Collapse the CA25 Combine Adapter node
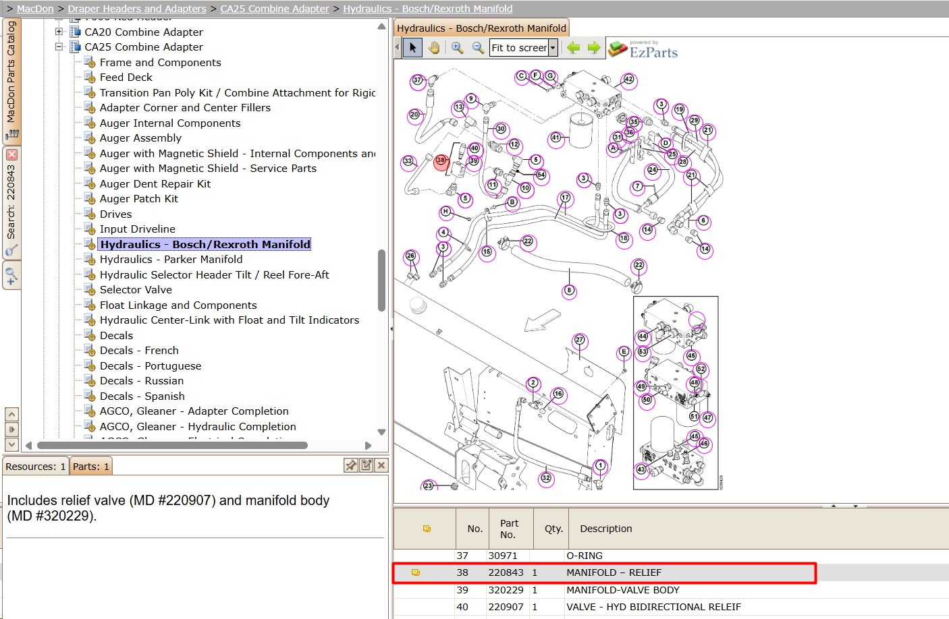Image resolution: width=949 pixels, height=619 pixels. tap(59, 47)
